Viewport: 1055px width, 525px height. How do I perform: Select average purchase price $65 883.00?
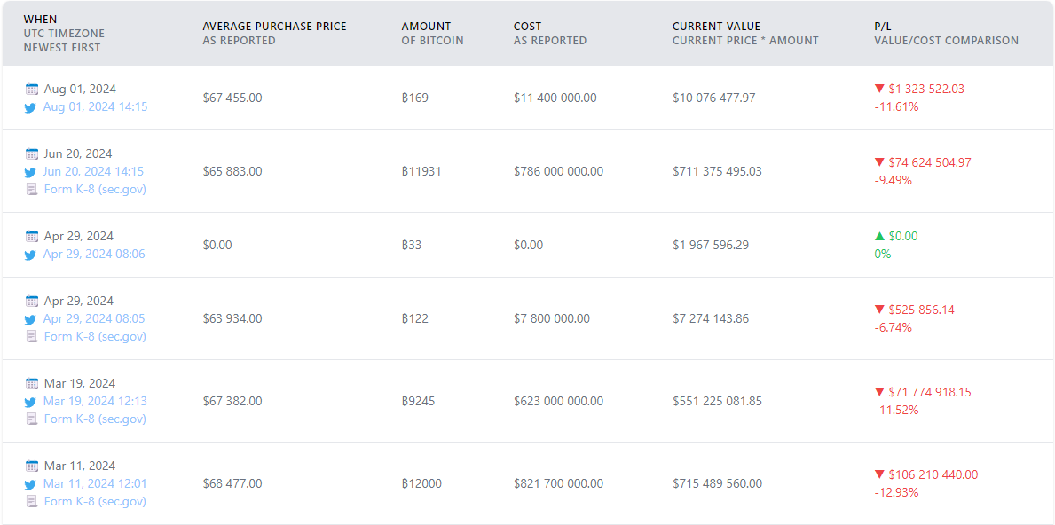(232, 171)
